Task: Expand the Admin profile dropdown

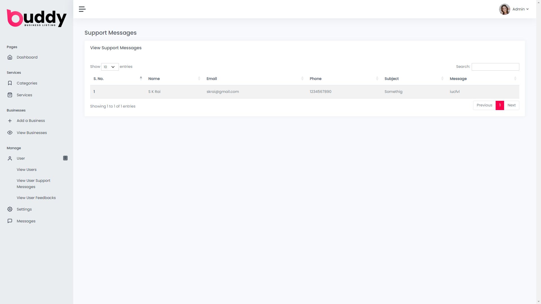Action: click(520, 9)
